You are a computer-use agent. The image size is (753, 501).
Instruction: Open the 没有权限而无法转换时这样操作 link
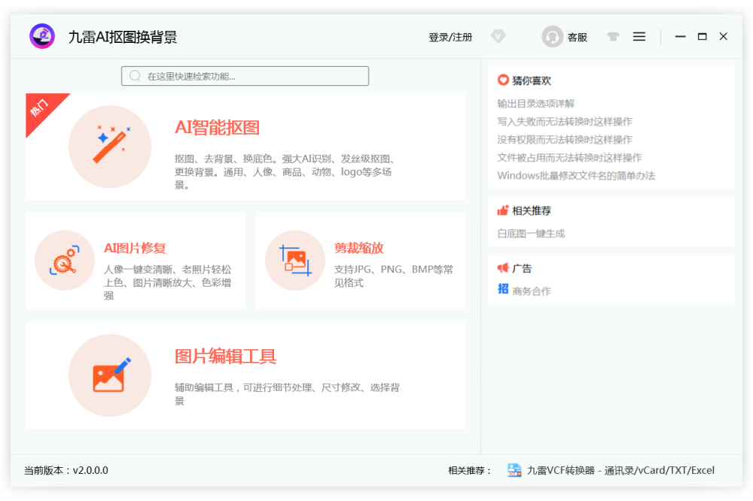coord(564,140)
